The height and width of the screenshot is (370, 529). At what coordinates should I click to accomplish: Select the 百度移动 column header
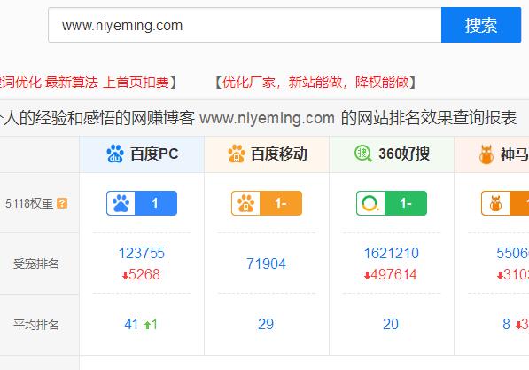[x=267, y=154]
